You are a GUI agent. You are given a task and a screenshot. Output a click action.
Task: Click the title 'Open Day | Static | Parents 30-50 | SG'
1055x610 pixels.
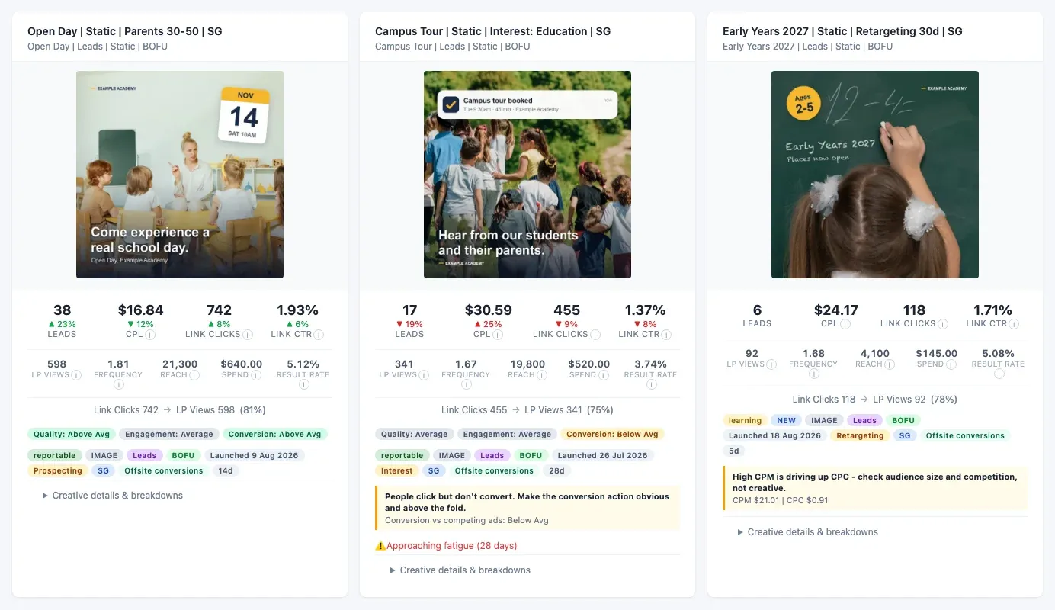pyautogui.click(x=125, y=31)
